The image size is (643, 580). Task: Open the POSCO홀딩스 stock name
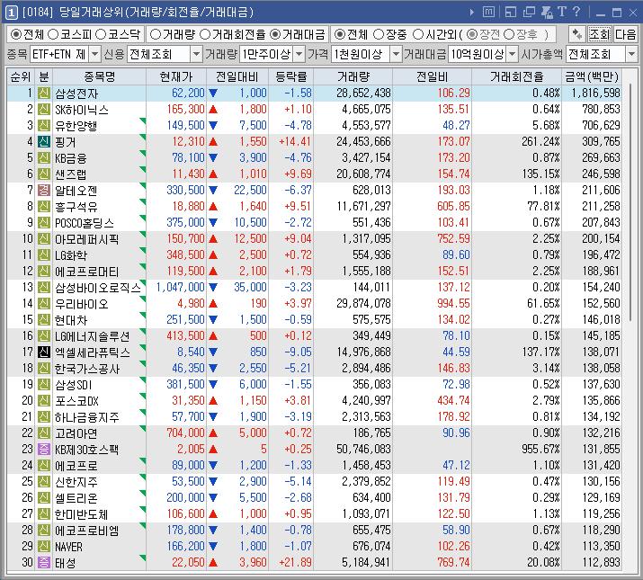[85, 223]
